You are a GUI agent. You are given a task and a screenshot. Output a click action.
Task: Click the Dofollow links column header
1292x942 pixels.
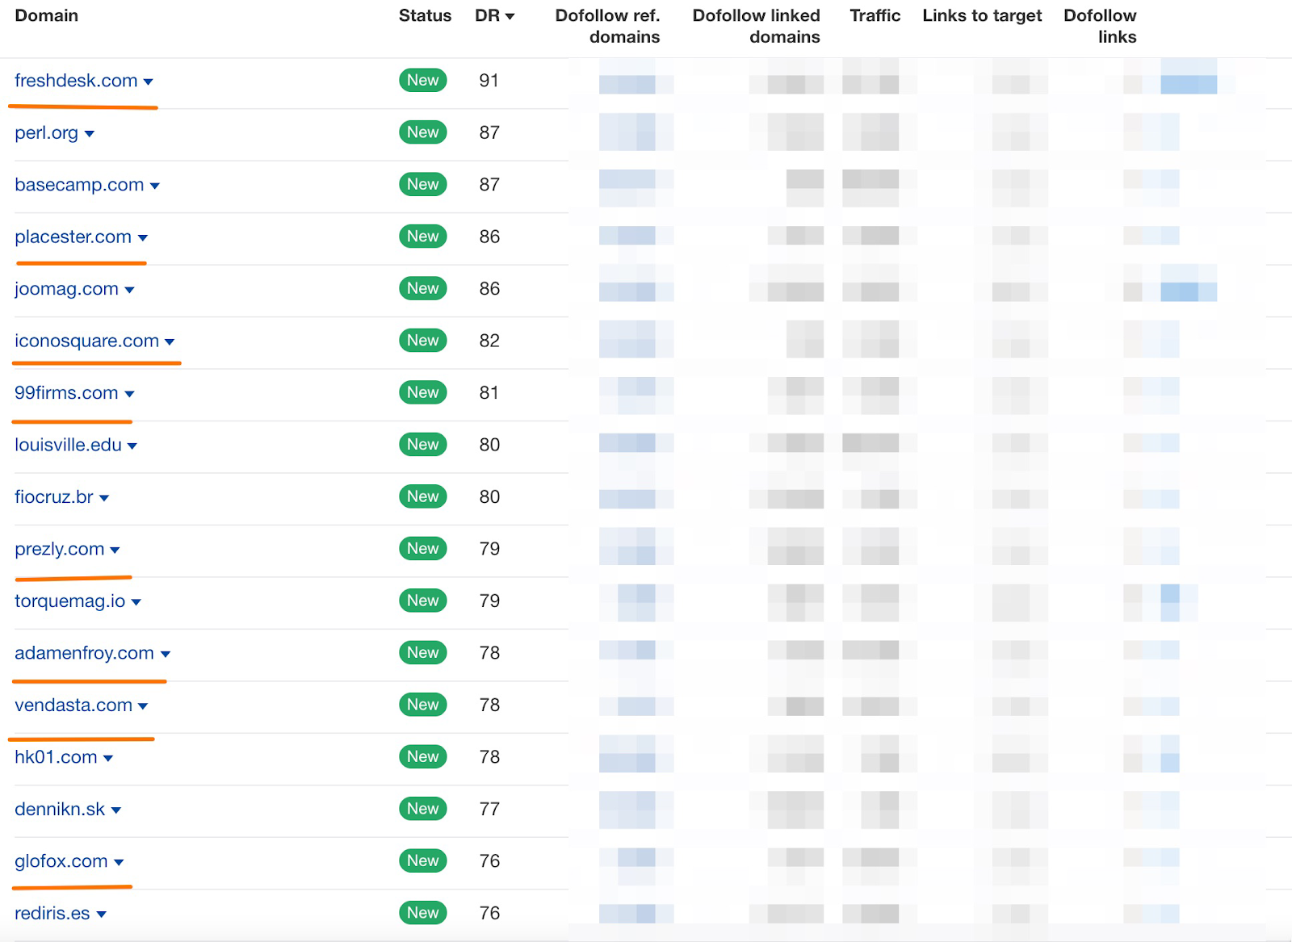[x=1100, y=27]
